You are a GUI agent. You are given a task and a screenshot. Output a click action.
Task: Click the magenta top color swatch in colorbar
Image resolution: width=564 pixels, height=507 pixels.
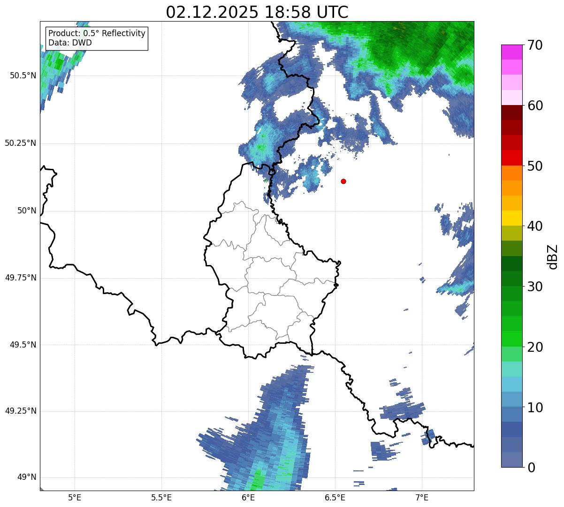(x=511, y=52)
